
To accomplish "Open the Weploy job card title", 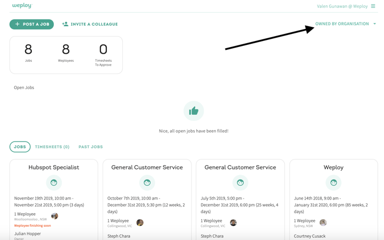I will tap(334, 167).
